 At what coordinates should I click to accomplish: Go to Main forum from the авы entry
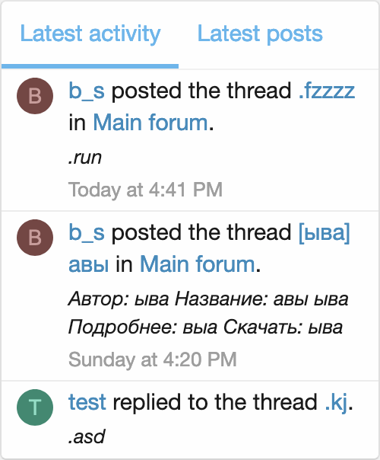pyautogui.click(x=198, y=264)
